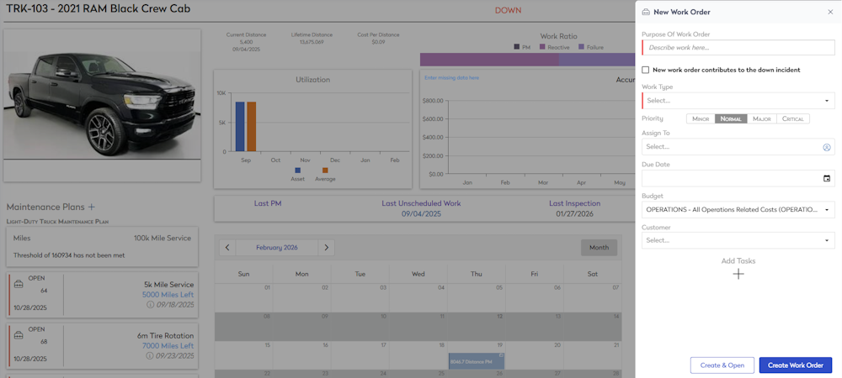Open the Customer dropdown
Viewport: 842px width, 378px height.
pyautogui.click(x=738, y=240)
